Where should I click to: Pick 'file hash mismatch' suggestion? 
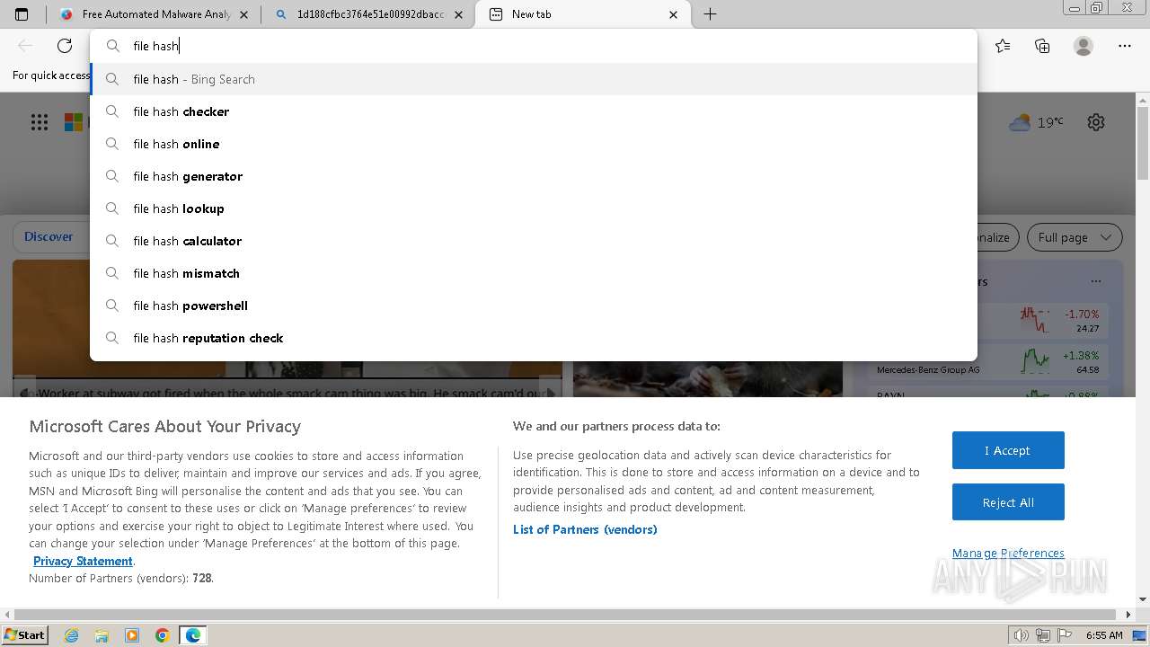tap(533, 273)
